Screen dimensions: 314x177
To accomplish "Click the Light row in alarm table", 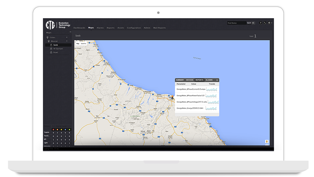I will click(57, 143).
